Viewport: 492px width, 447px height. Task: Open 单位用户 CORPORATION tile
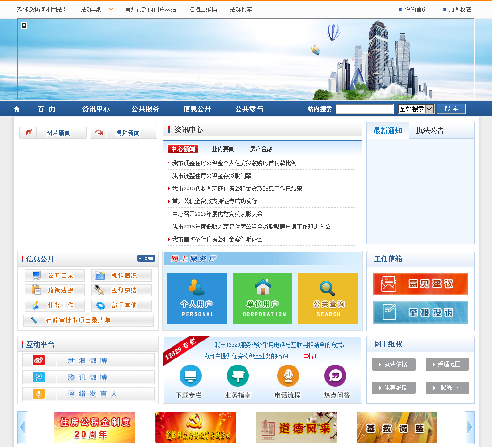[262, 298]
